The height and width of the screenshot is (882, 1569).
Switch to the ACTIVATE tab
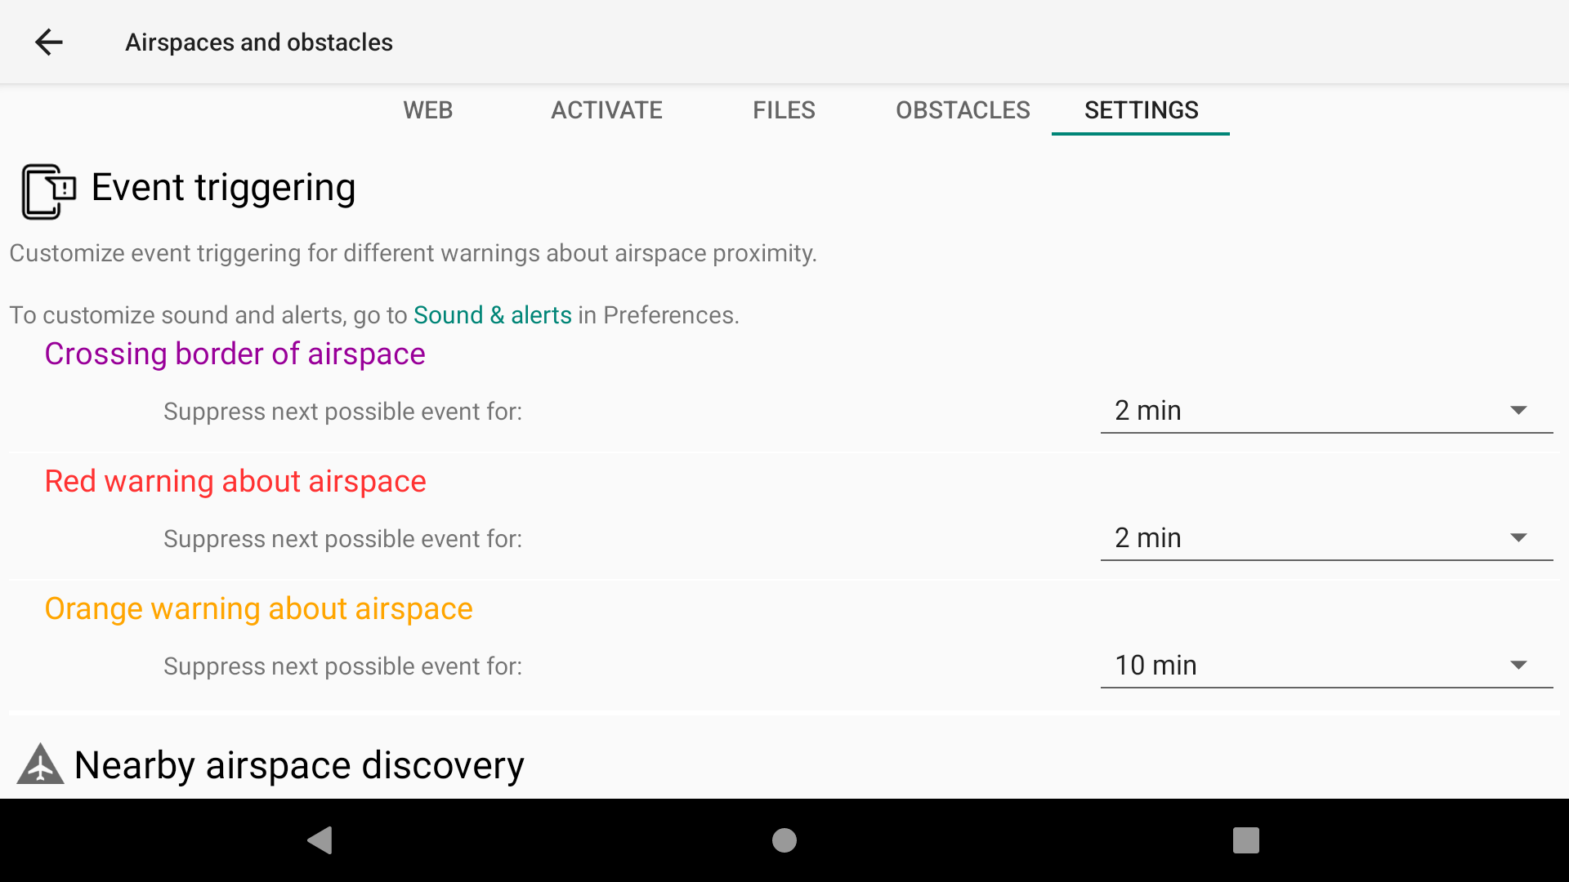(606, 110)
